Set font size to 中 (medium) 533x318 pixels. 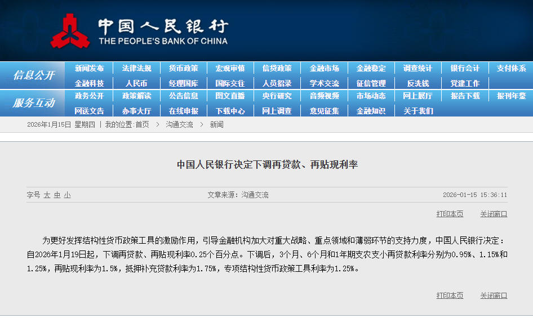[x=57, y=195]
